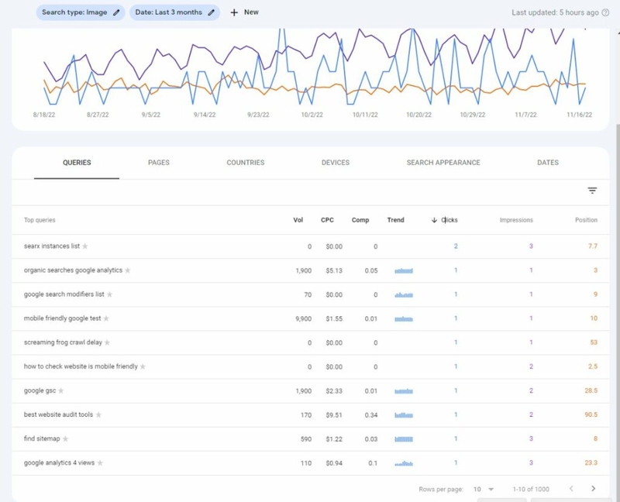Add a New filter
Viewport: 620px width, 502px height.
click(x=244, y=12)
